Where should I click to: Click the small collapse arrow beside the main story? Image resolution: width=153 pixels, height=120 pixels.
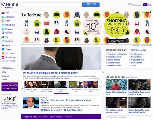(x=103, y=72)
